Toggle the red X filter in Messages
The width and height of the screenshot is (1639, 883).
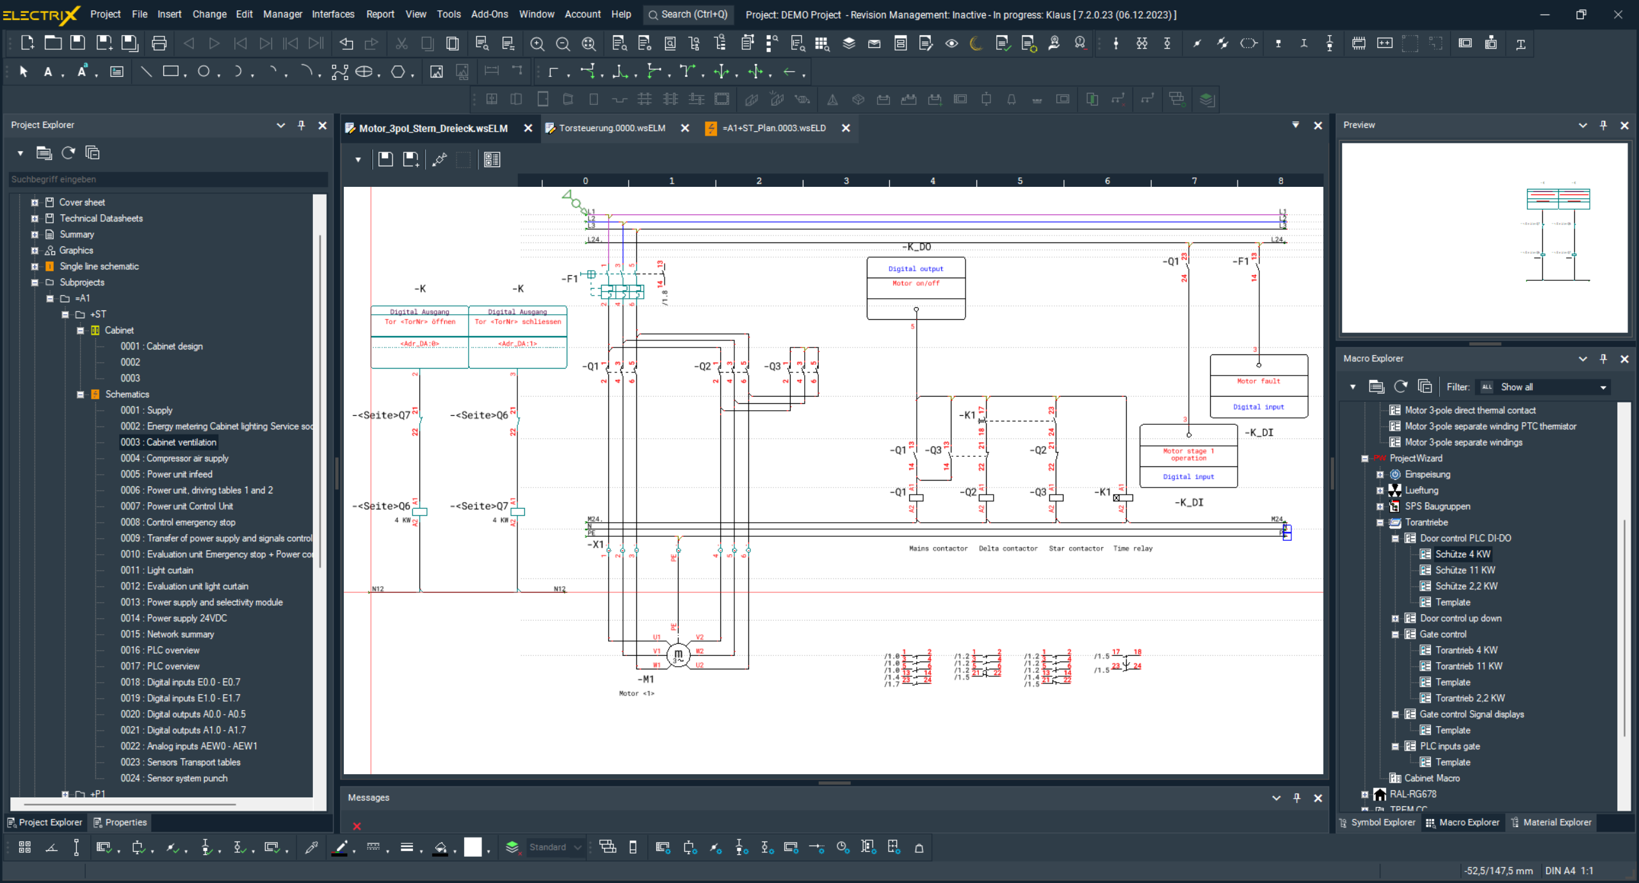[x=357, y=826]
